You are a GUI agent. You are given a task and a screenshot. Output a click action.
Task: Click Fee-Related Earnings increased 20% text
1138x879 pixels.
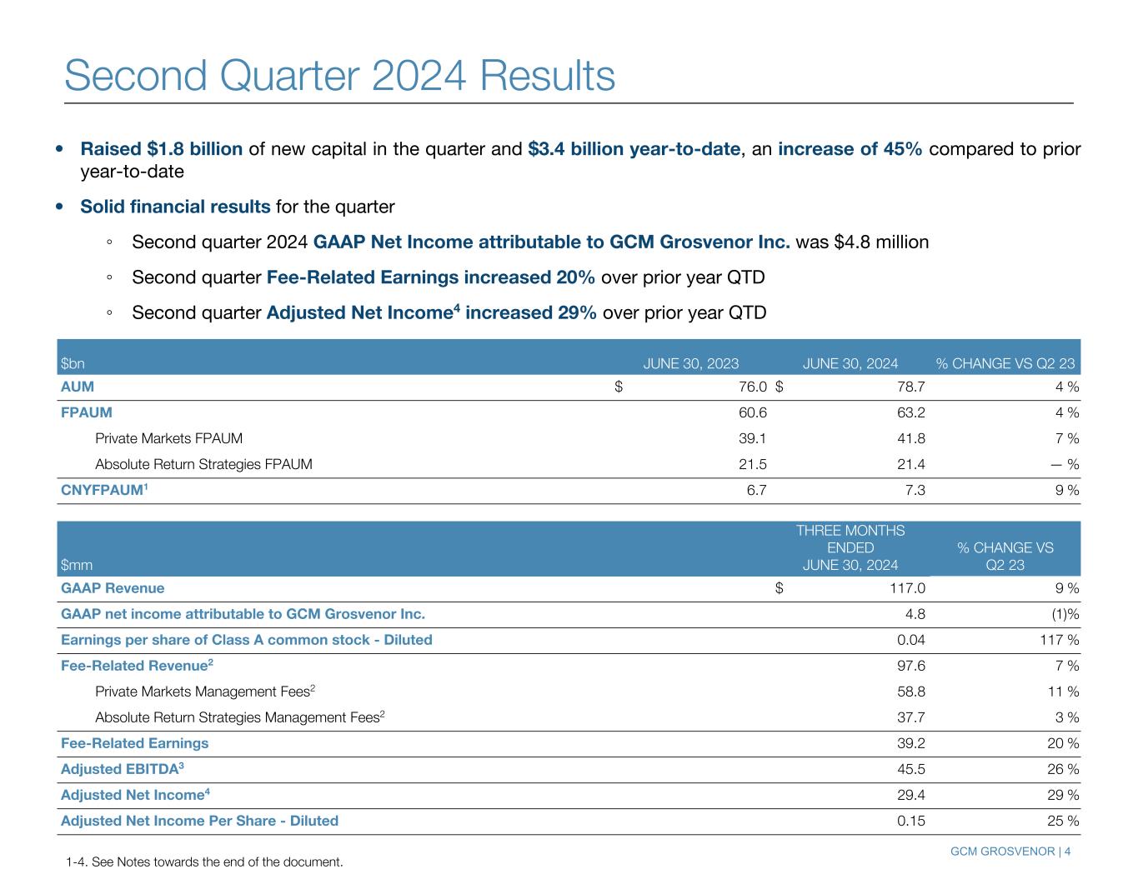coord(430,277)
